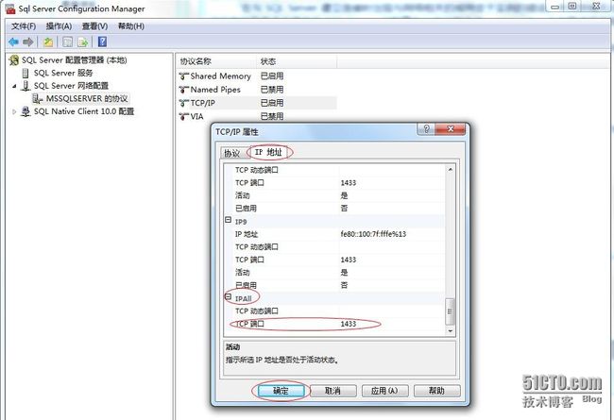Select the VIA protocol entry
Viewport: 614px width, 420px height.
tap(197, 116)
